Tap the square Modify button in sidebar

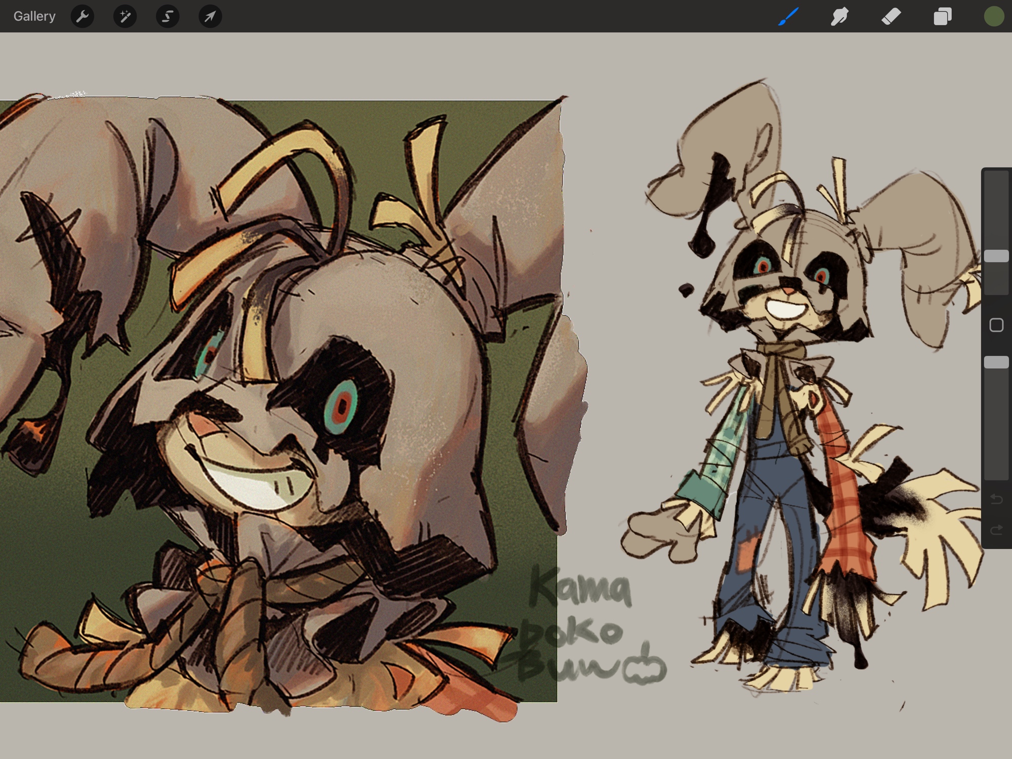[996, 325]
